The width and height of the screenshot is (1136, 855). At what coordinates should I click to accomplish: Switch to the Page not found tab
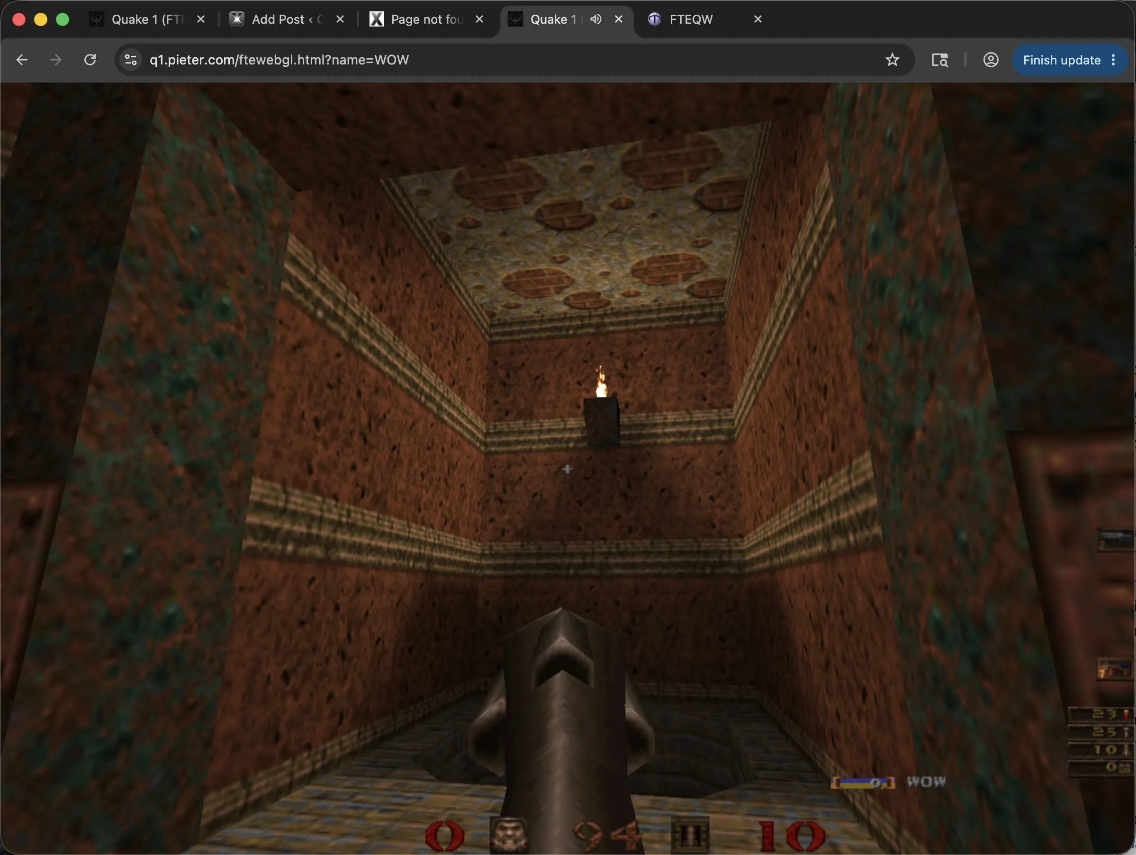[427, 19]
